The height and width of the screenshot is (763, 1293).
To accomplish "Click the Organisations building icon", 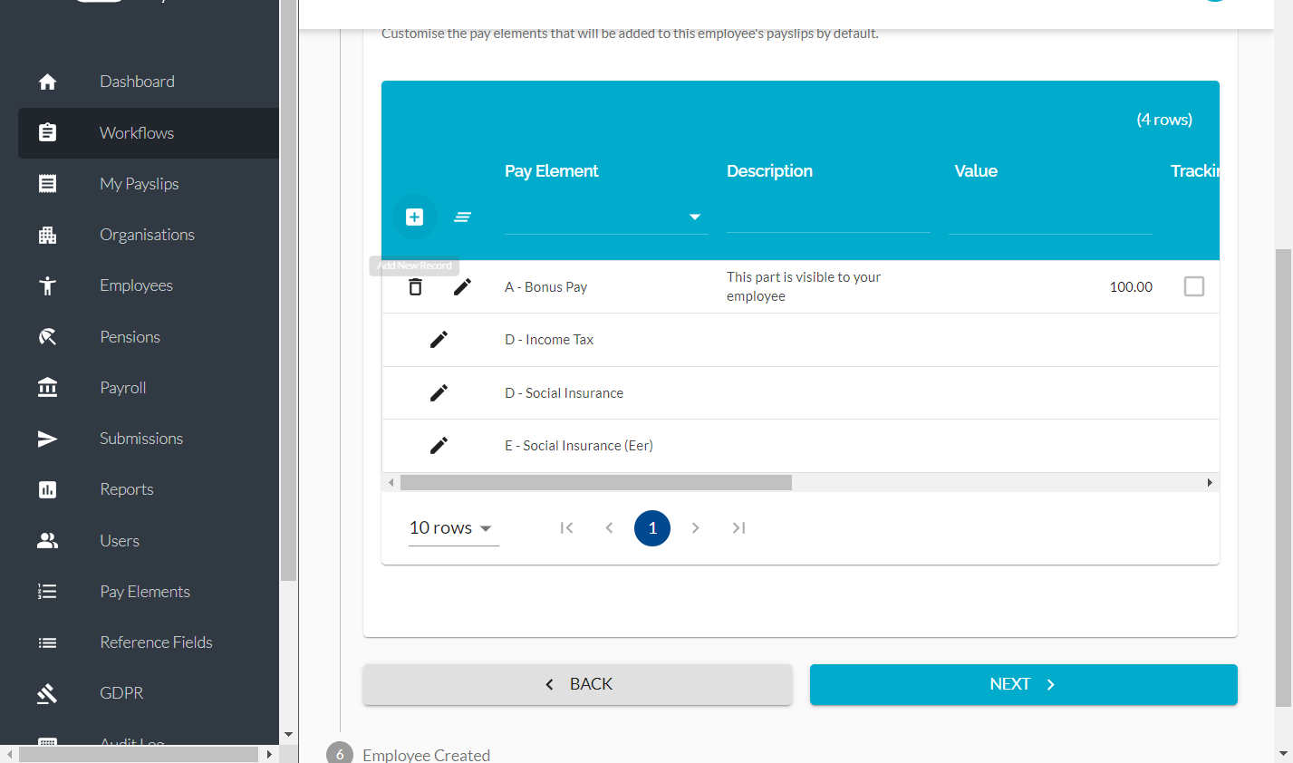I will point(48,235).
